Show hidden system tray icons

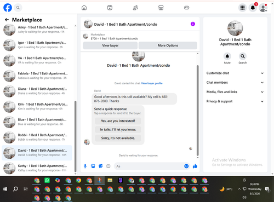tap(239, 189)
